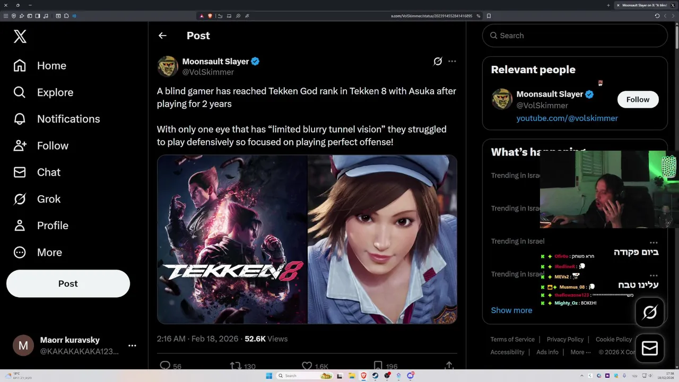This screenshot has height=382, width=679.
Task: Open Explore from the X sidebar
Action: coord(43,92)
